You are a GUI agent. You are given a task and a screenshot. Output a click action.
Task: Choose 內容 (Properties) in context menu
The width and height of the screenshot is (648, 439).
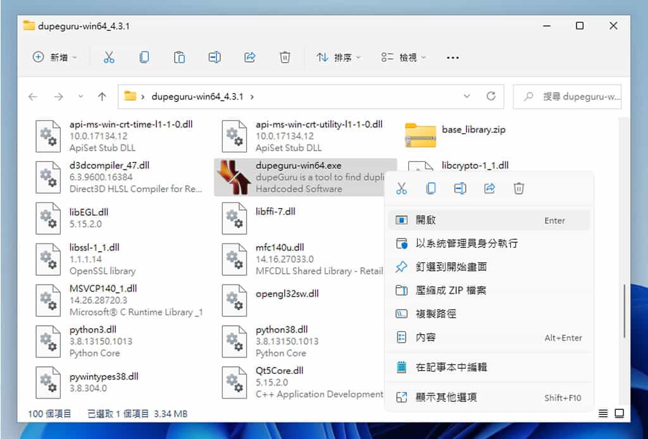[489, 337]
